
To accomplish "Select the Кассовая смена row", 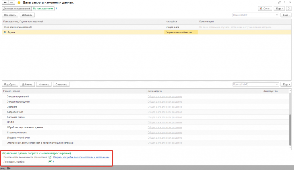I will (146, 117).
